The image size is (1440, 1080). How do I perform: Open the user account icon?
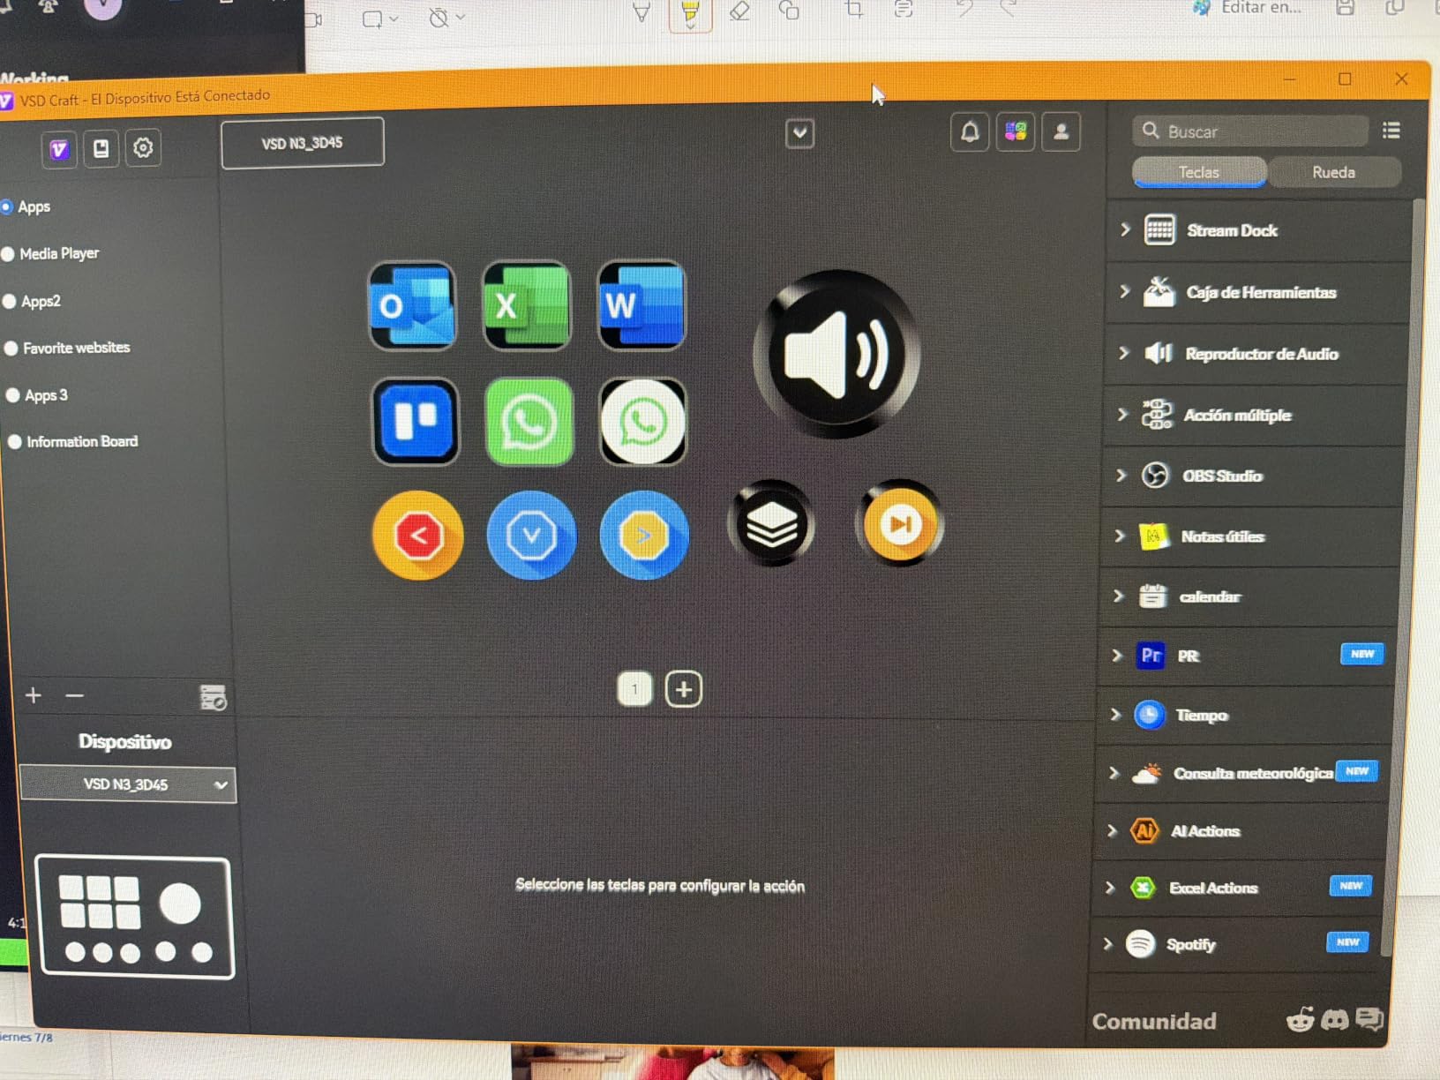(1061, 132)
